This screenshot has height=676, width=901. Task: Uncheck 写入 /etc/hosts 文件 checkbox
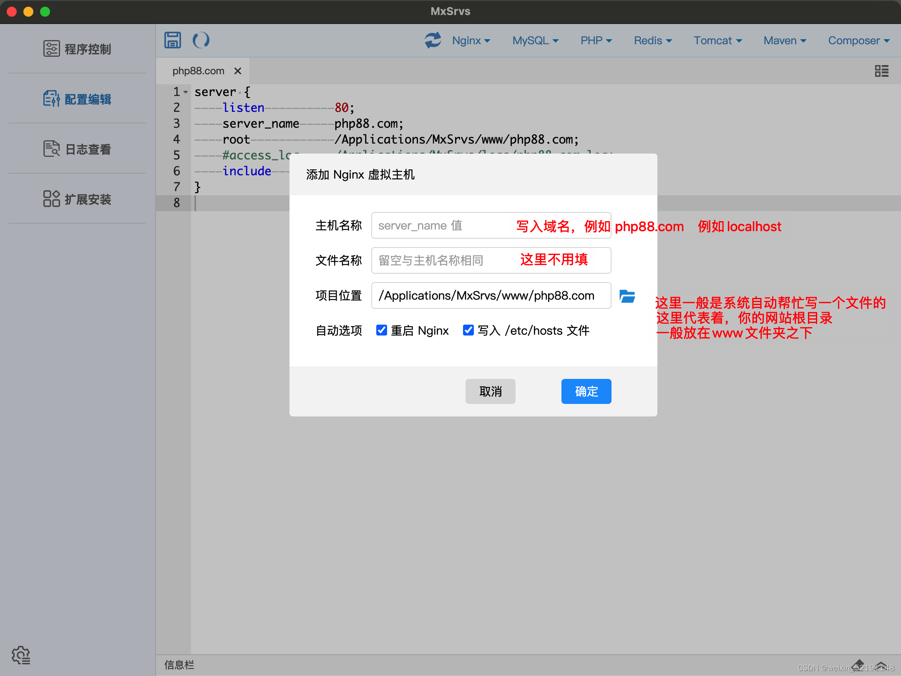pos(468,330)
